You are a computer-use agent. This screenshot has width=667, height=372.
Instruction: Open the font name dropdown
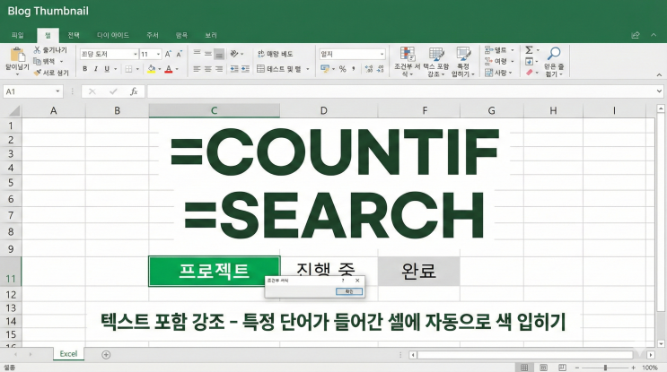(x=136, y=55)
